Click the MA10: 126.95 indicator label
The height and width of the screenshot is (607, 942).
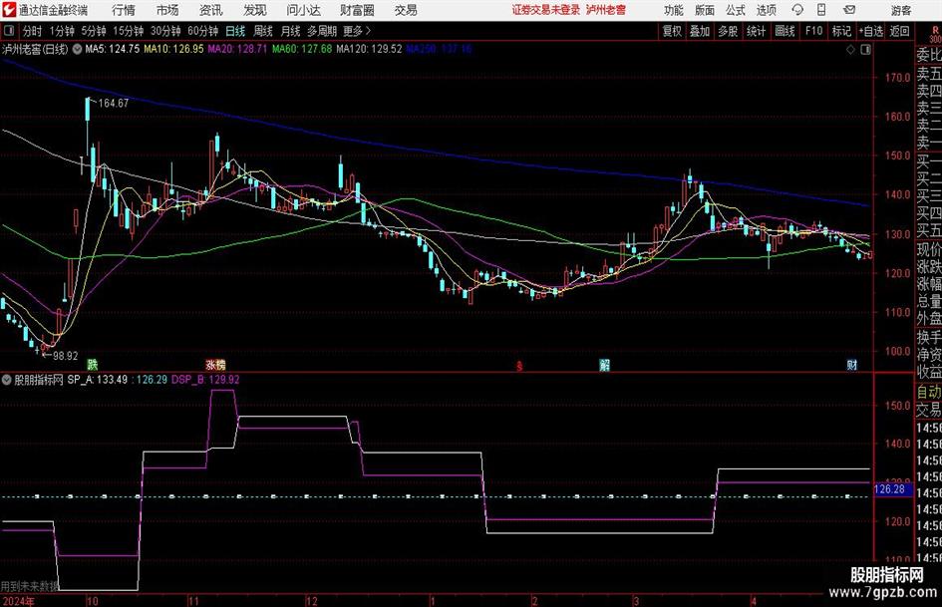[x=174, y=49]
